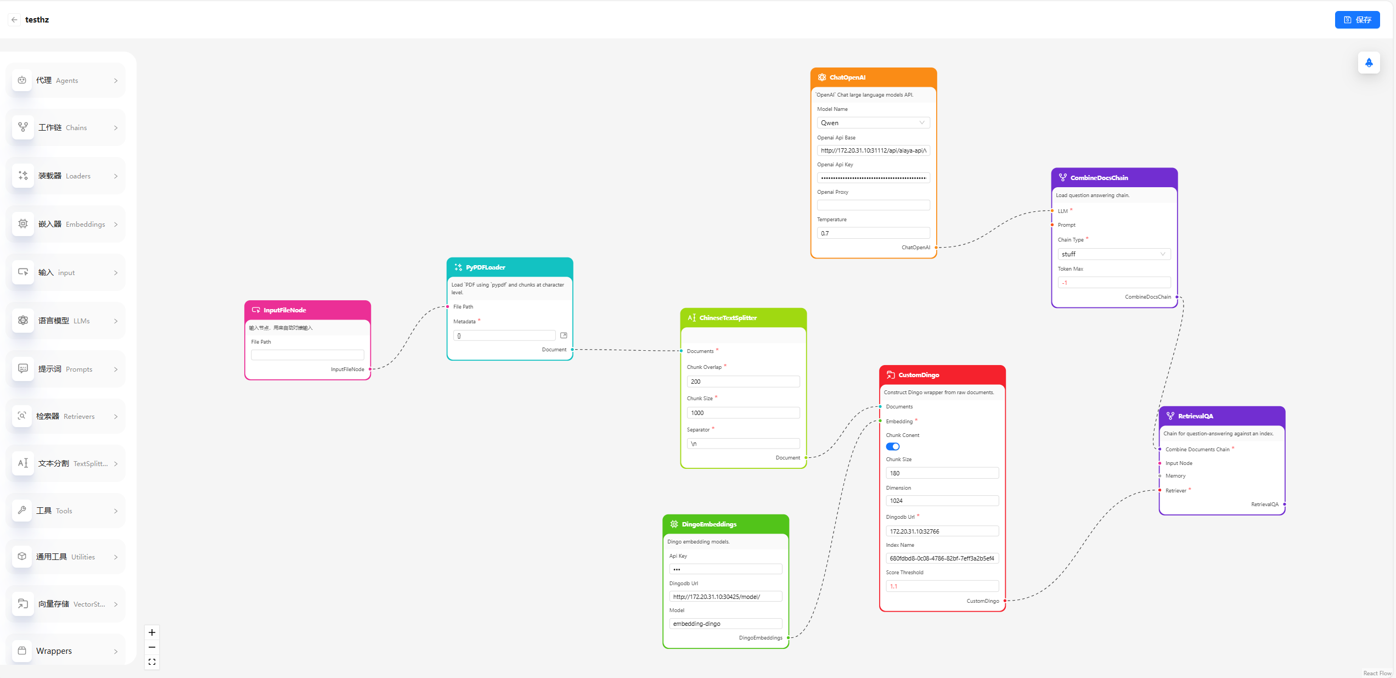Click the React Flow attribution link

[x=1377, y=673]
